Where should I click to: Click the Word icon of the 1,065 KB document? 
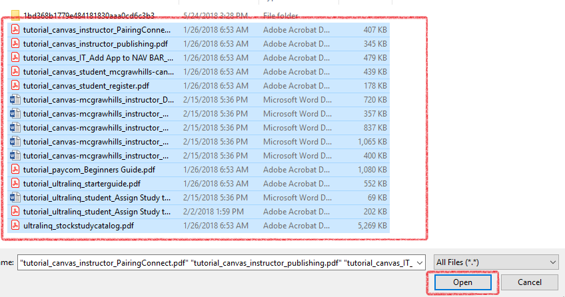[15, 142]
